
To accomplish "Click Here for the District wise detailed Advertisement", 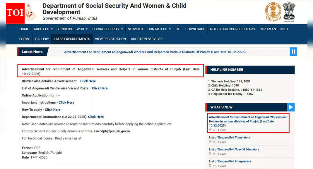I will [x=88, y=81].
